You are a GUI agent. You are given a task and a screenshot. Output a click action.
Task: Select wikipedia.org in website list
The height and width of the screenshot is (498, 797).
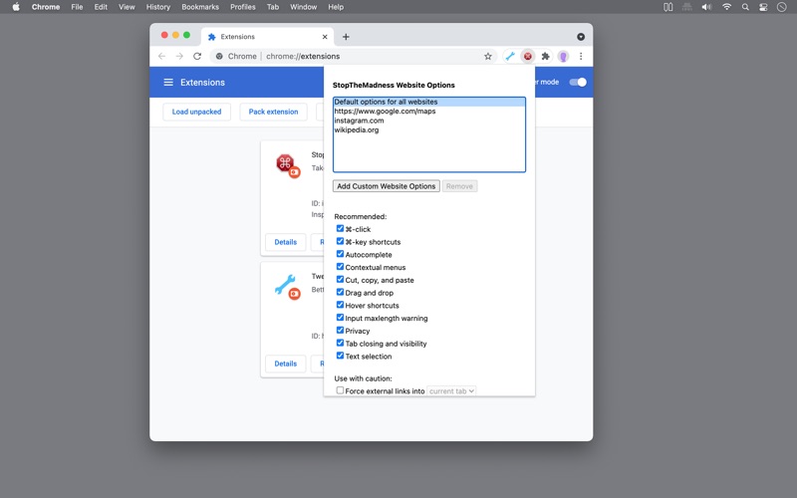(x=429, y=129)
